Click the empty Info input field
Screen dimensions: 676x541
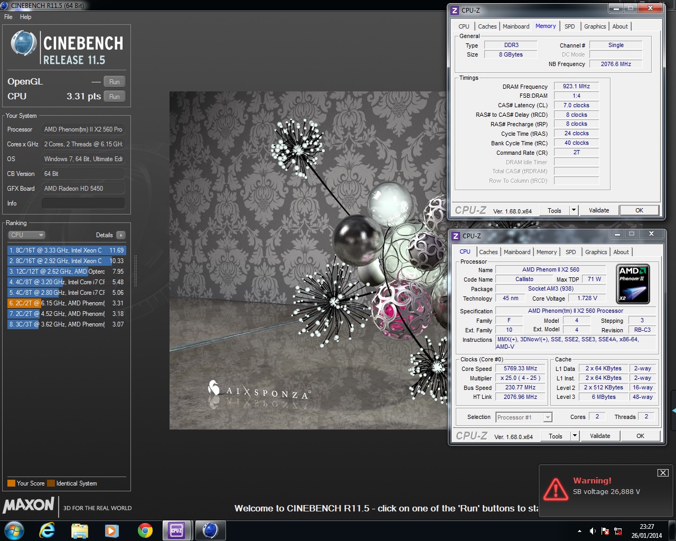83,203
